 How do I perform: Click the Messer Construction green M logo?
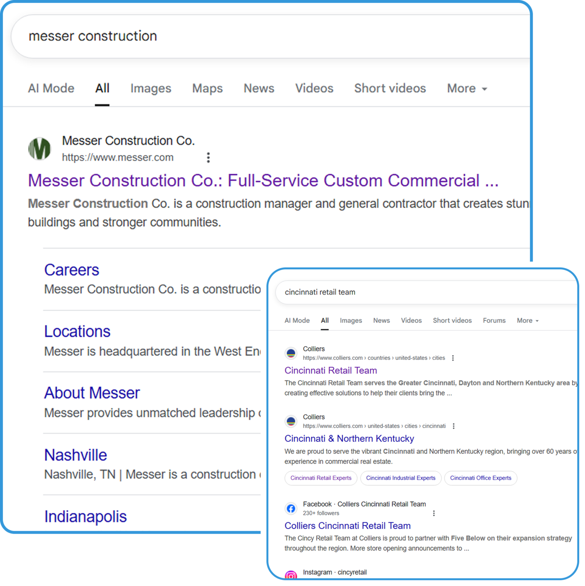click(40, 149)
